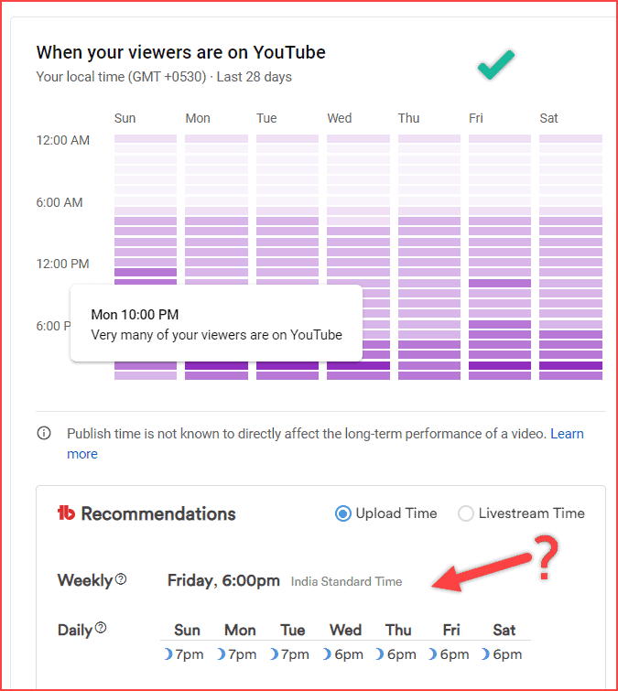Click the info icon beside publish time note
Screen dimensions: 618x691
click(44, 433)
